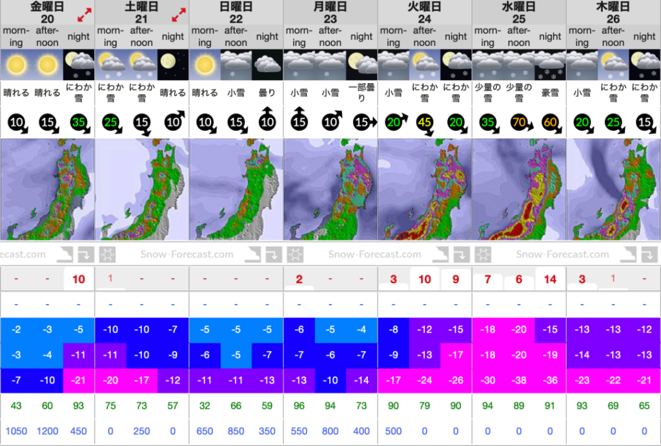Click humidity value 43 on Friday morning
Screen dimensions: 661x446
point(16,405)
